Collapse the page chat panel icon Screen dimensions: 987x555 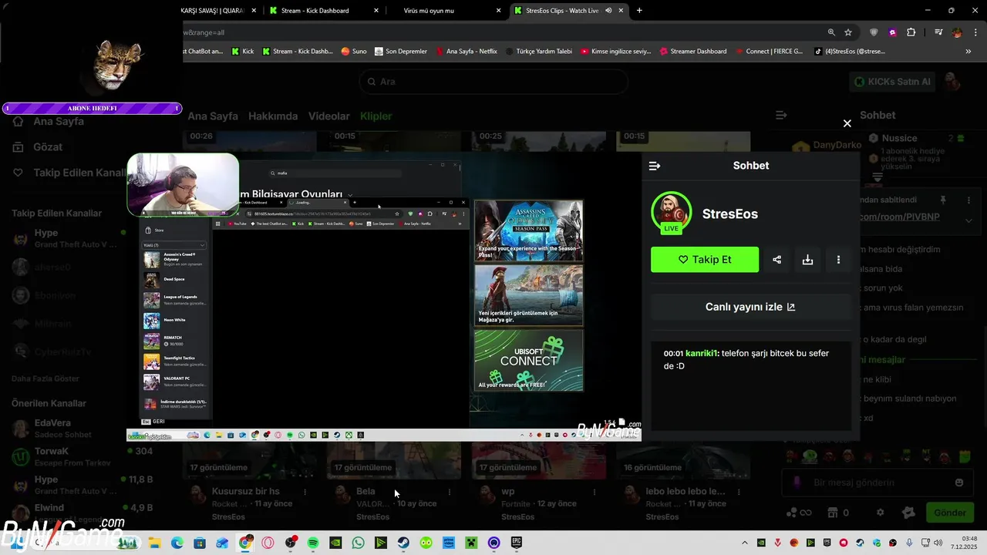pos(781,115)
